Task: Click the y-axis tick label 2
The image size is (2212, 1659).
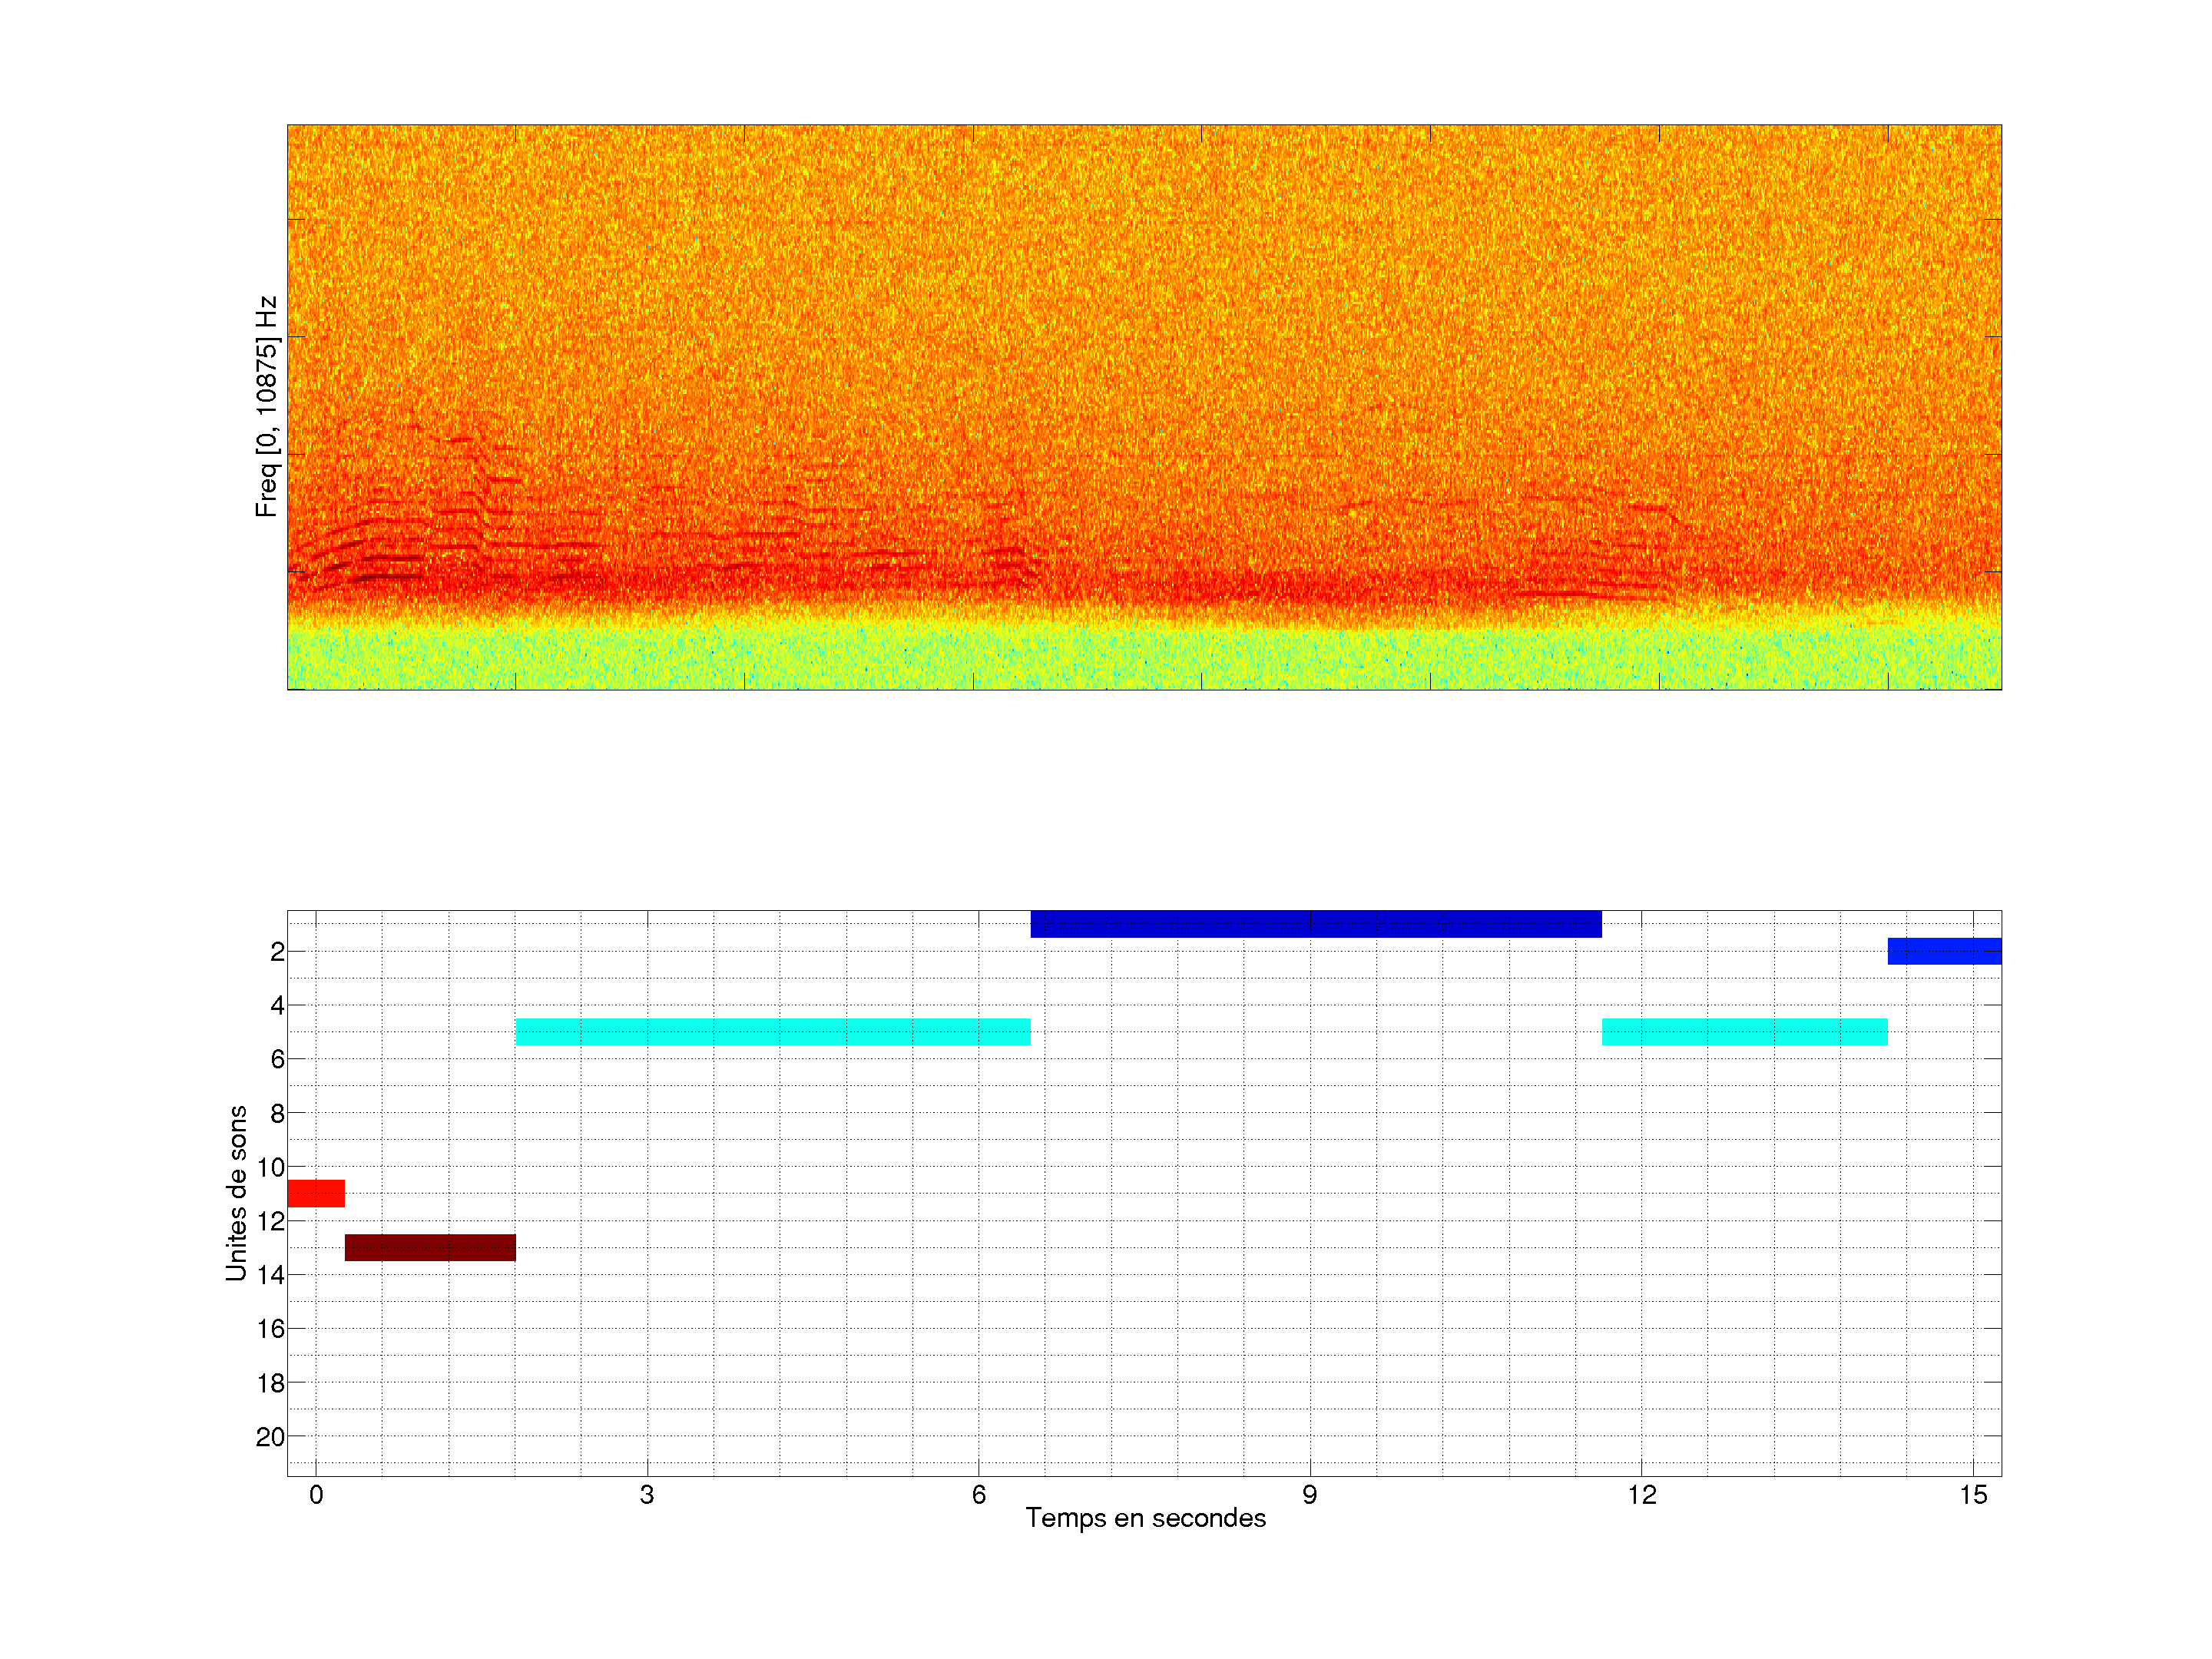Action: (277, 952)
